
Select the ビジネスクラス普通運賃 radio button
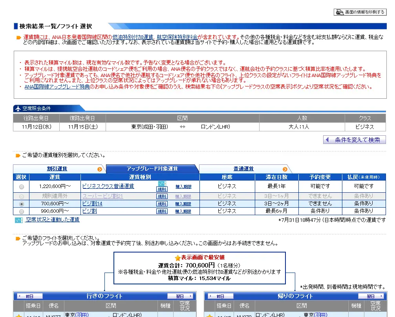[22, 187]
